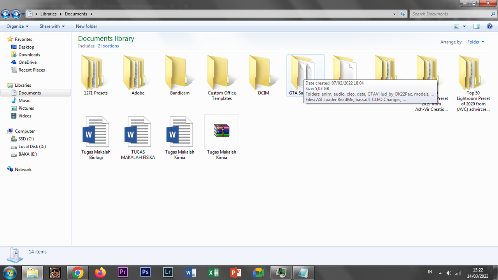Click the search magnifier icon
The image size is (498, 280).
[x=493, y=14]
